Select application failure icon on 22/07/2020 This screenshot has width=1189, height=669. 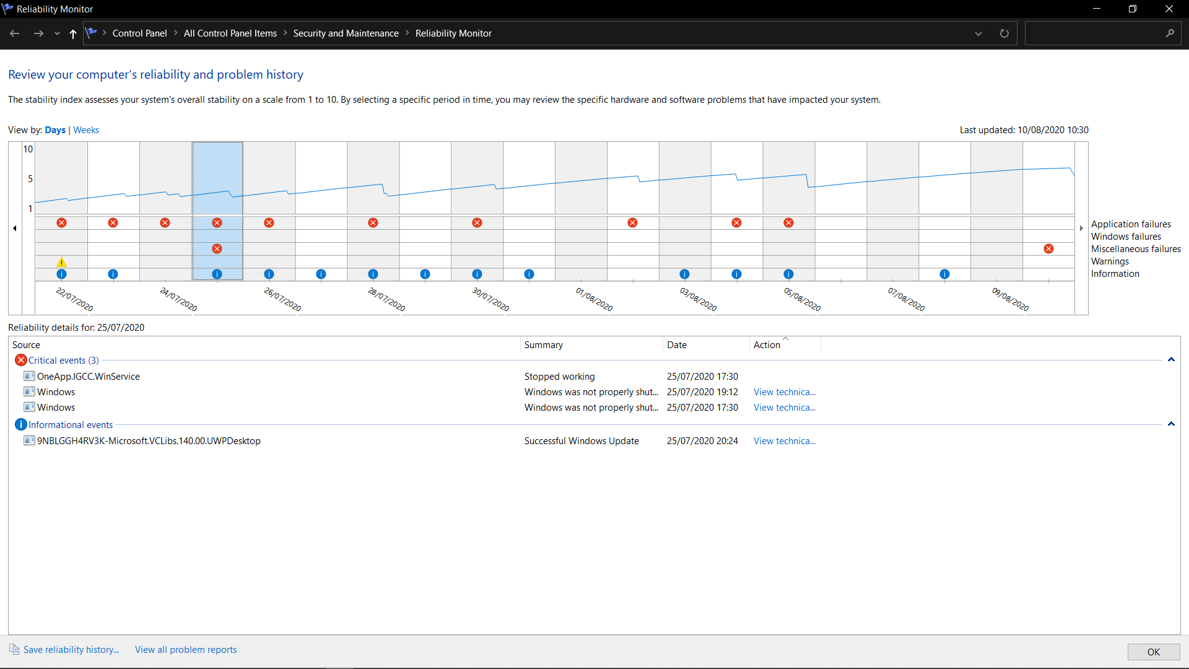click(x=61, y=222)
